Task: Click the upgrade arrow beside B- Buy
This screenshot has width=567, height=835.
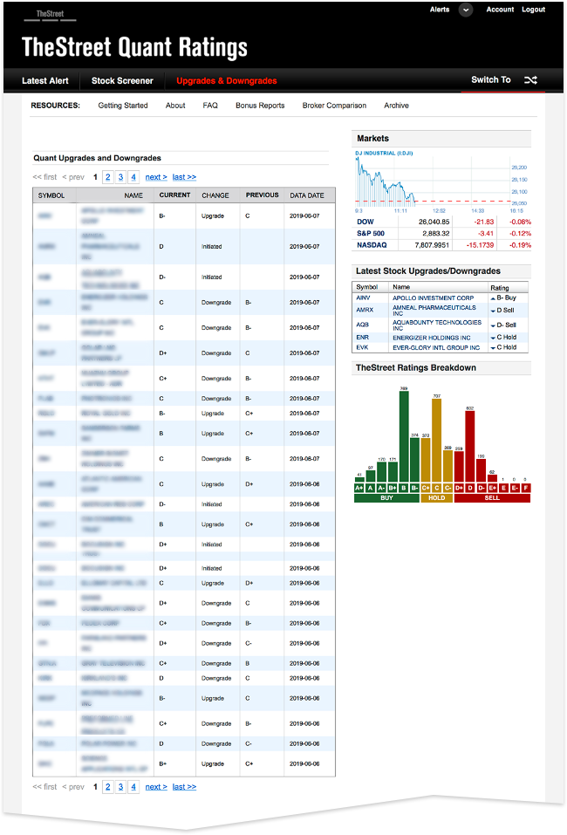Action: (493, 298)
